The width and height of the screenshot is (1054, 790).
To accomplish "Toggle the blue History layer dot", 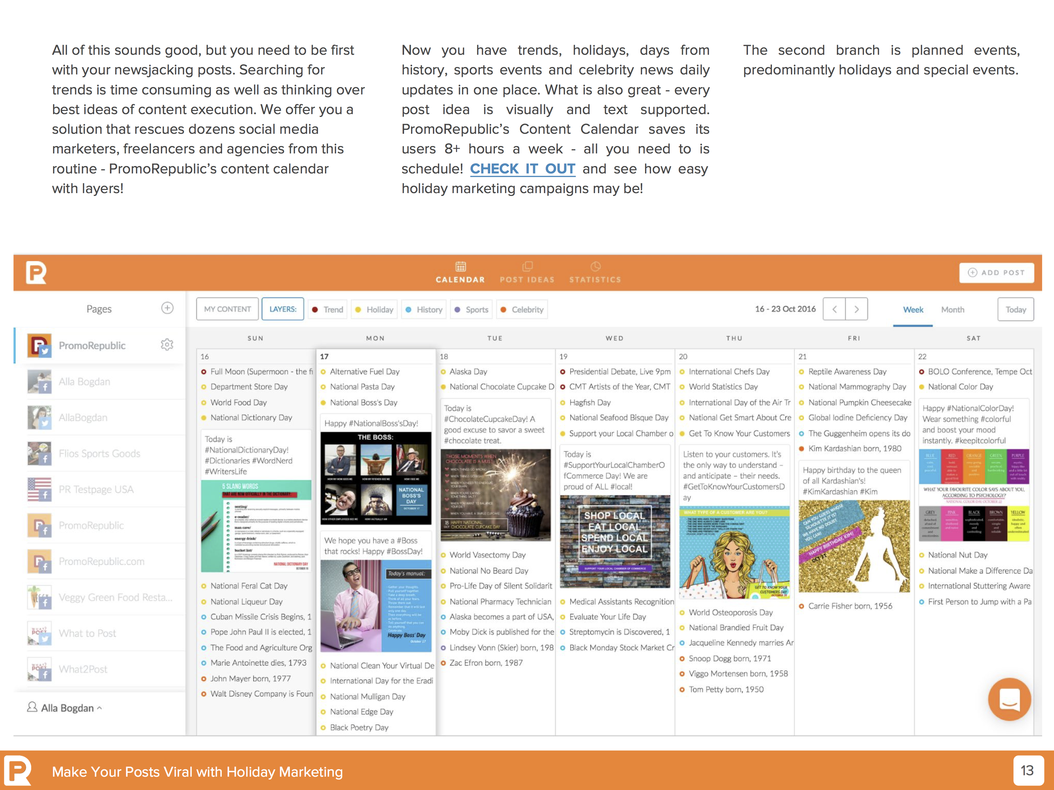I will [x=408, y=310].
